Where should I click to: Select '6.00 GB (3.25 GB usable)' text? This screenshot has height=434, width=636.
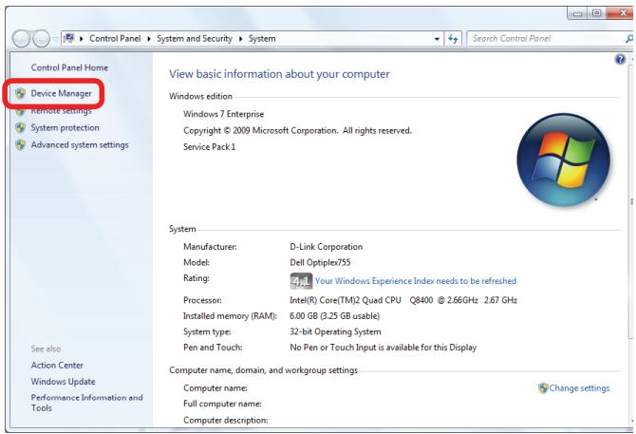(x=335, y=316)
